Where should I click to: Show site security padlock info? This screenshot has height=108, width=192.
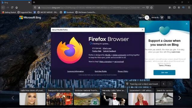tap(39, 7)
